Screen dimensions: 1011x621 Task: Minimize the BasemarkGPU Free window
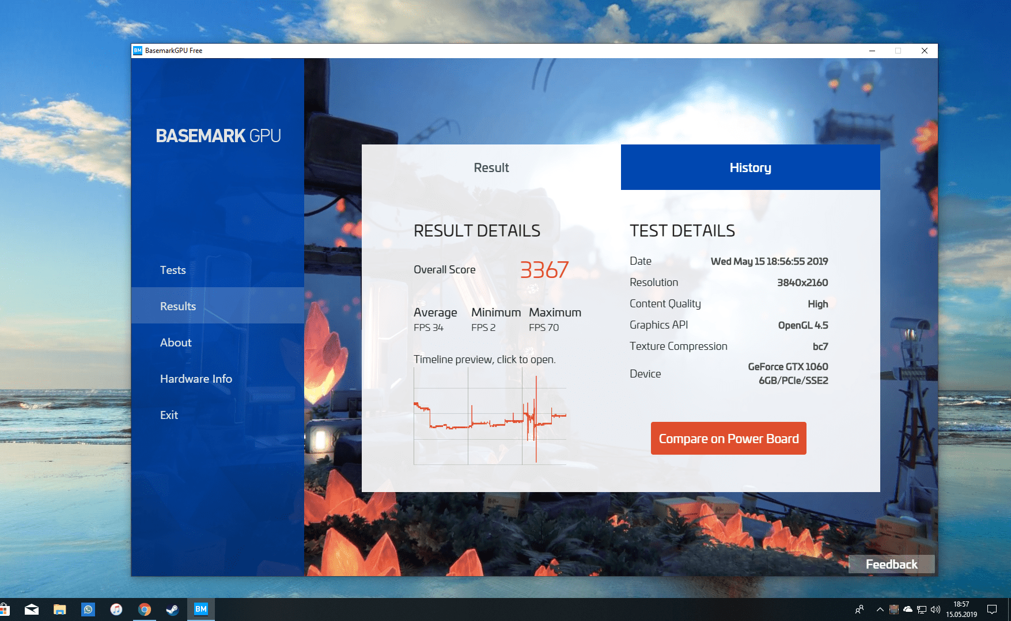pyautogui.click(x=872, y=51)
